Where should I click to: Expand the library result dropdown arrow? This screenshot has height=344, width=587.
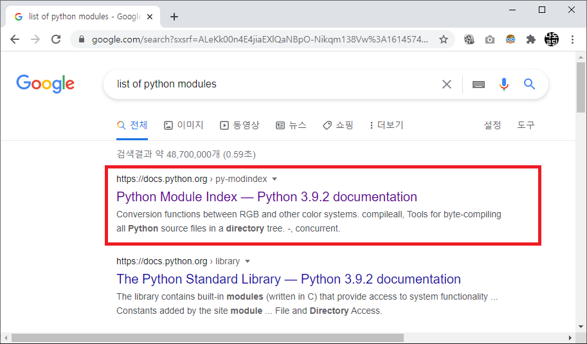[247, 261]
